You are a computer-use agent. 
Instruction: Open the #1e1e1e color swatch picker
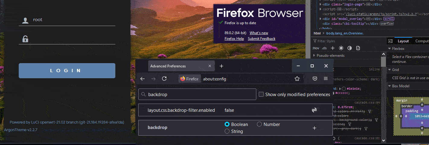point(344,89)
